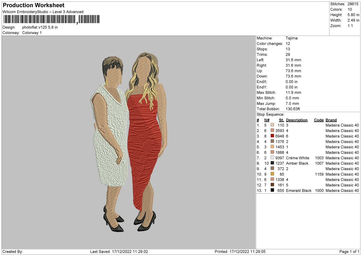Click the orange swatch in stop 5
Viewport: 362px width, 256px height.
point(272,147)
